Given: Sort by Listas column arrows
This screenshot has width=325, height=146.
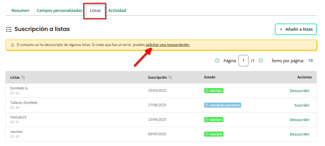Looking at the screenshot, I should coord(23,77).
